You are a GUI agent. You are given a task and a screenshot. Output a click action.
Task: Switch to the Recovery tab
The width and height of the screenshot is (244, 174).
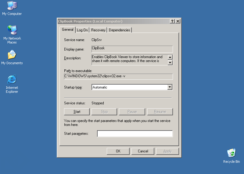98,30
